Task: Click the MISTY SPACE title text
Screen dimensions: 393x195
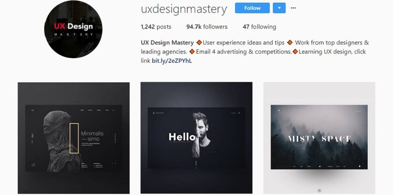Action: point(319,139)
